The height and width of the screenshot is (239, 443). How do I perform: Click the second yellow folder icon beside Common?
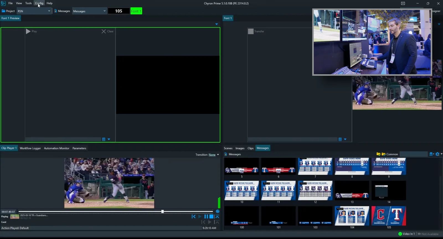383,154
